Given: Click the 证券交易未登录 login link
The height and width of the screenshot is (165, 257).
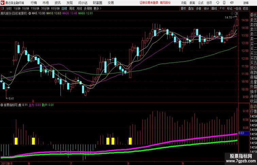Looking at the screenshot, I should point(149,3).
